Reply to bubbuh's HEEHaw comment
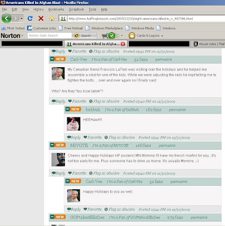This screenshot has width=225, height=226. coord(73,137)
